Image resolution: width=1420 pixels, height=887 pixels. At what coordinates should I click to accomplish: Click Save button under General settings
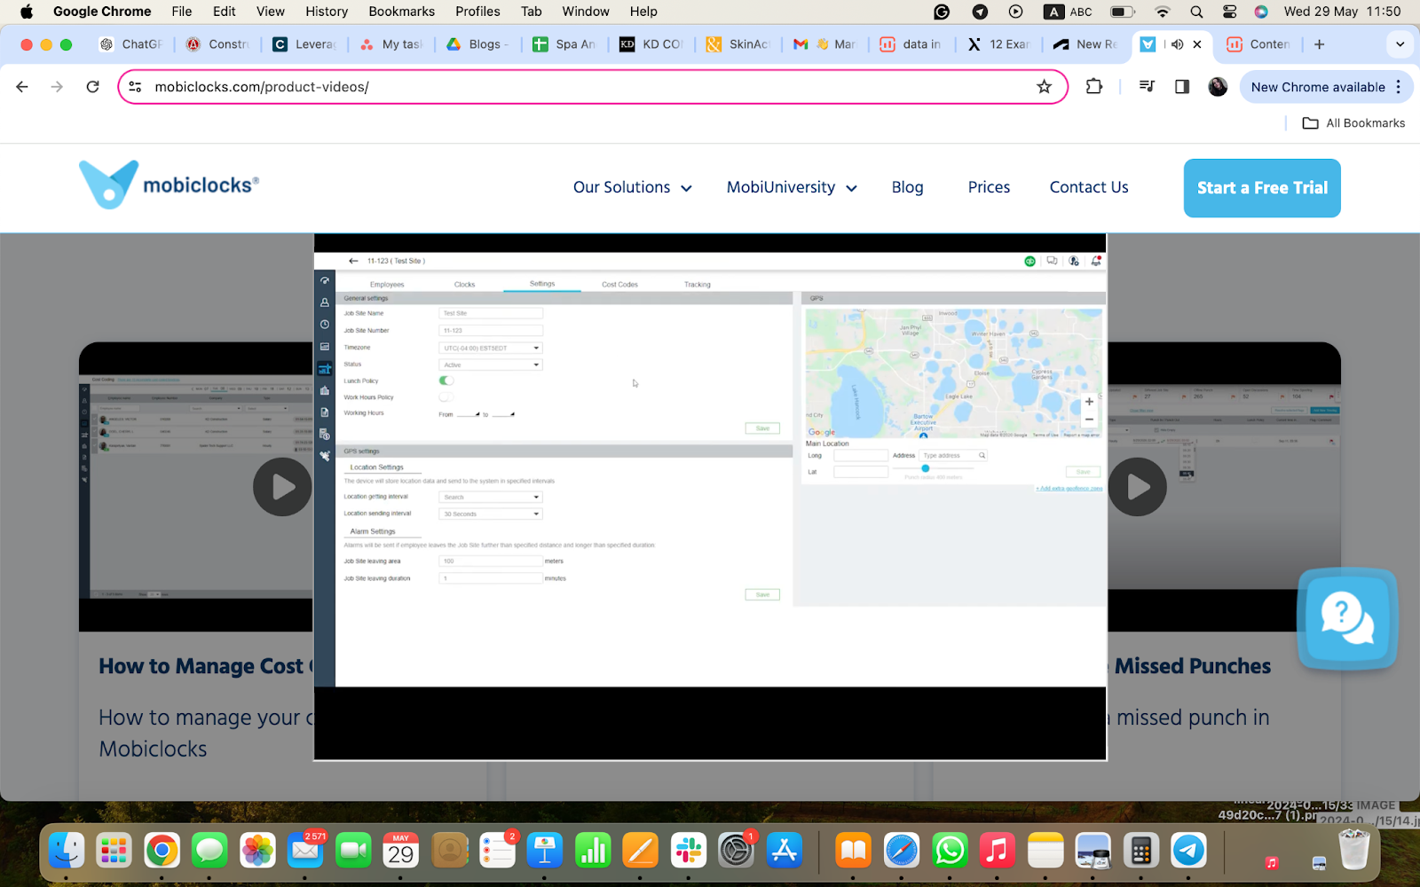762,428
